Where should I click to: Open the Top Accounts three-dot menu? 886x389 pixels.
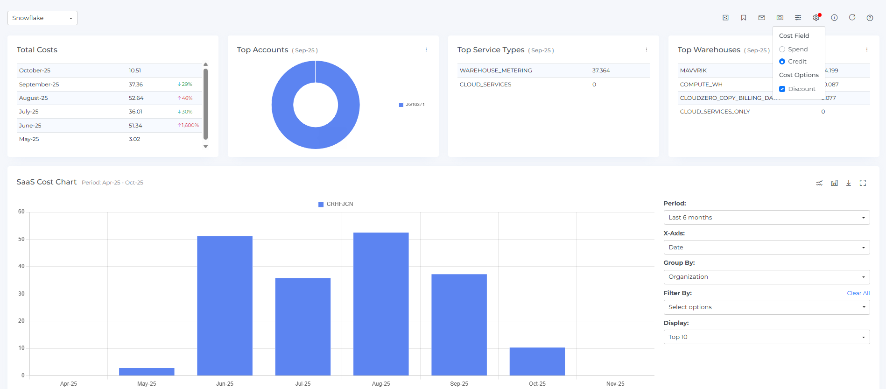pos(426,50)
